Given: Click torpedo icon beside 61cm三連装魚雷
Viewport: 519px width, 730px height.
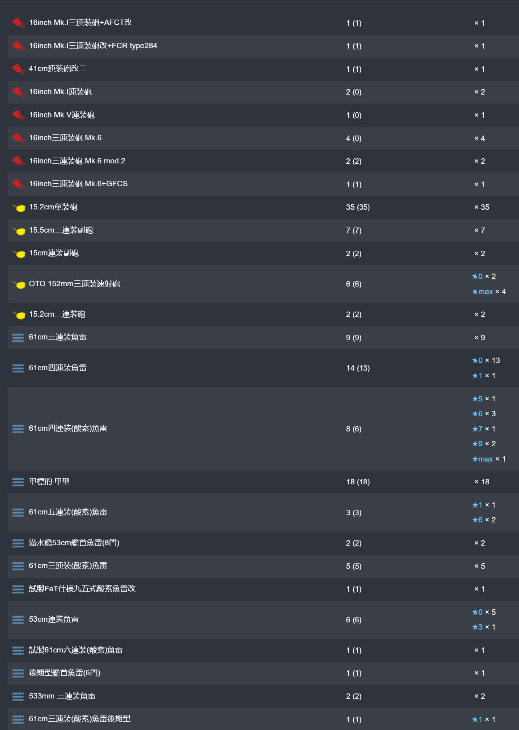Looking at the screenshot, I should point(18,338).
